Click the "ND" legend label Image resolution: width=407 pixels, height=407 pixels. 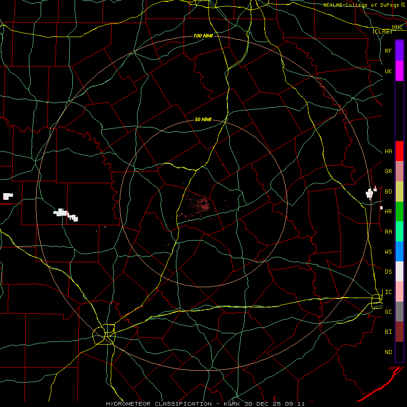[388, 352]
